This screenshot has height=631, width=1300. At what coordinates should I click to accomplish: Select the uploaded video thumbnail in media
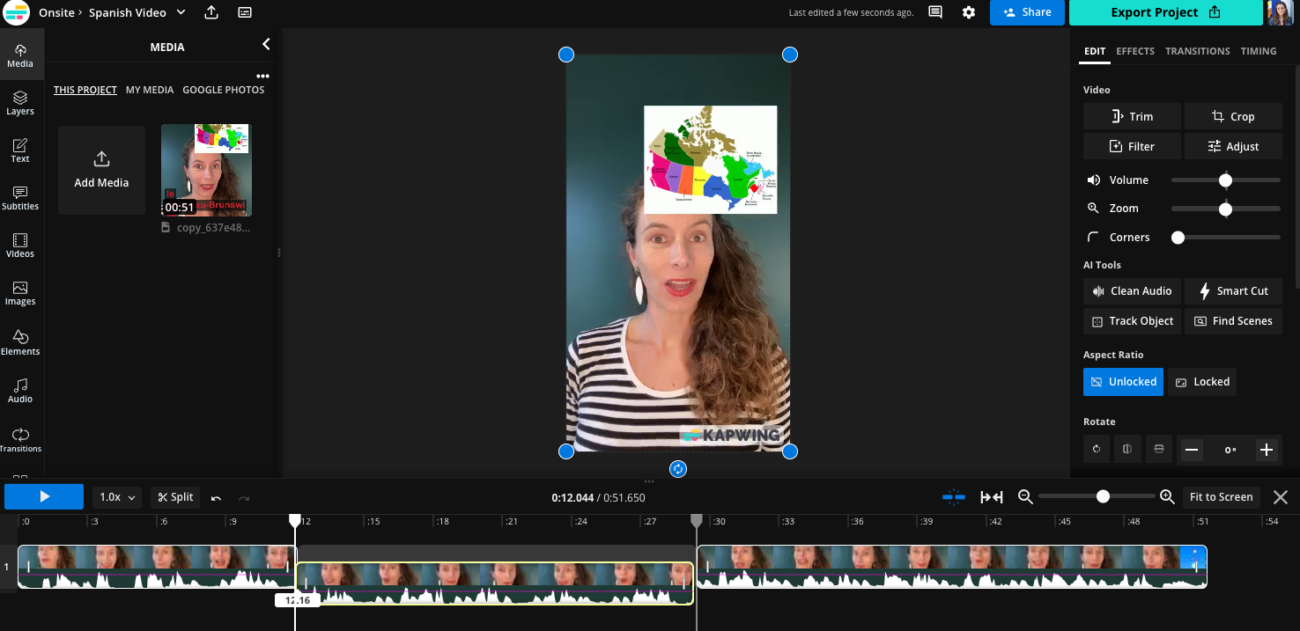pos(206,170)
